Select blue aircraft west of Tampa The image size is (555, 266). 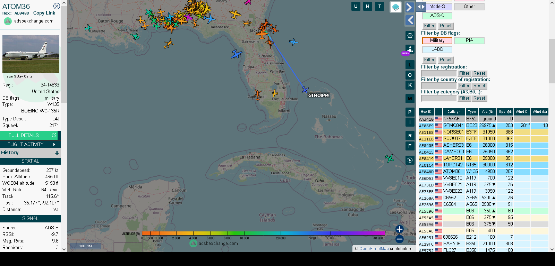click(x=236, y=54)
